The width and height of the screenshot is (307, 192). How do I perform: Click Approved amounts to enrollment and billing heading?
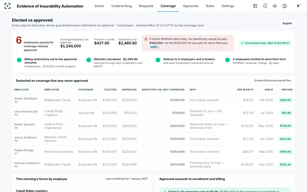[192, 179]
